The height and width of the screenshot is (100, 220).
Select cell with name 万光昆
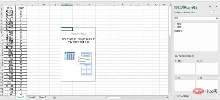(x=10, y=74)
